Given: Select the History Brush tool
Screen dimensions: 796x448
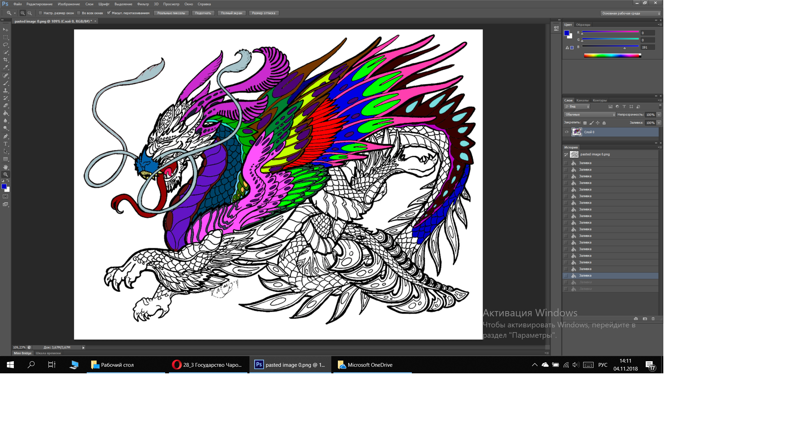Looking at the screenshot, I should tap(6, 99).
